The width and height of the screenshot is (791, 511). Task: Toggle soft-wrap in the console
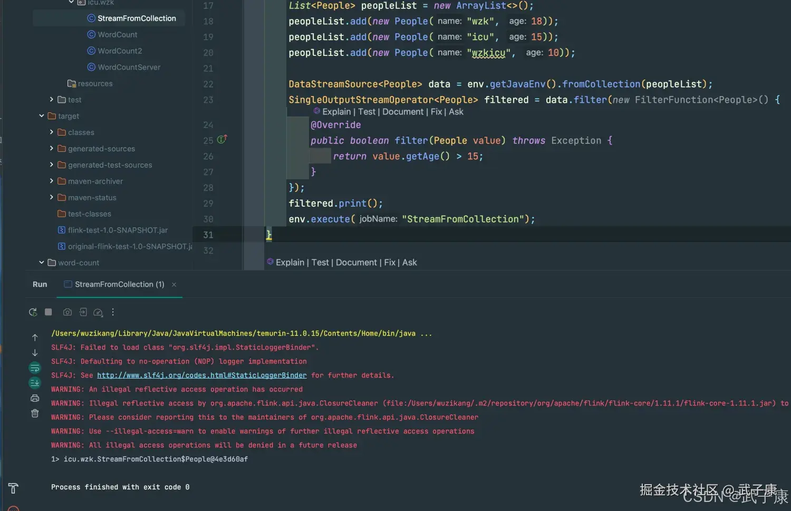tap(35, 368)
